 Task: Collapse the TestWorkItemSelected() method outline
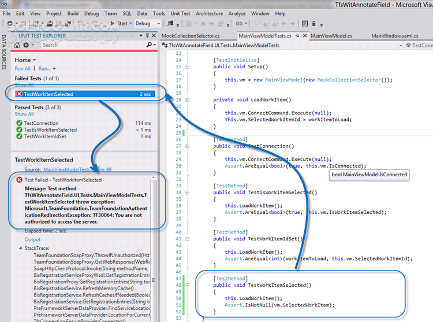(x=188, y=286)
